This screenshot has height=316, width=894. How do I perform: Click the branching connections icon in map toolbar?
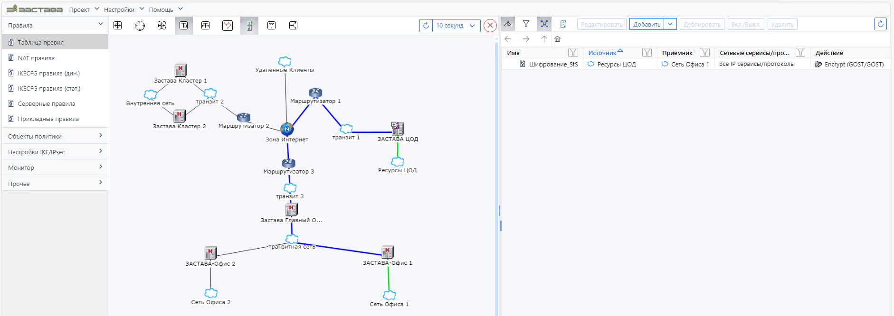[x=294, y=26]
